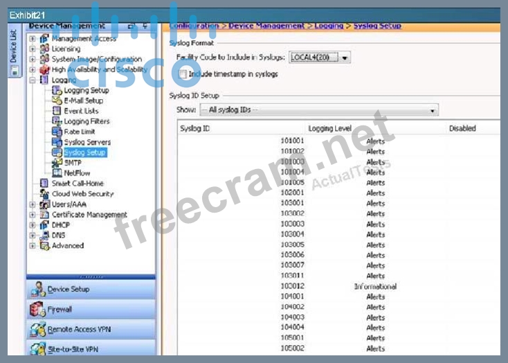This screenshot has width=508, height=363.
Task: Click the Smart Call-Home icon
Action: (x=45, y=184)
